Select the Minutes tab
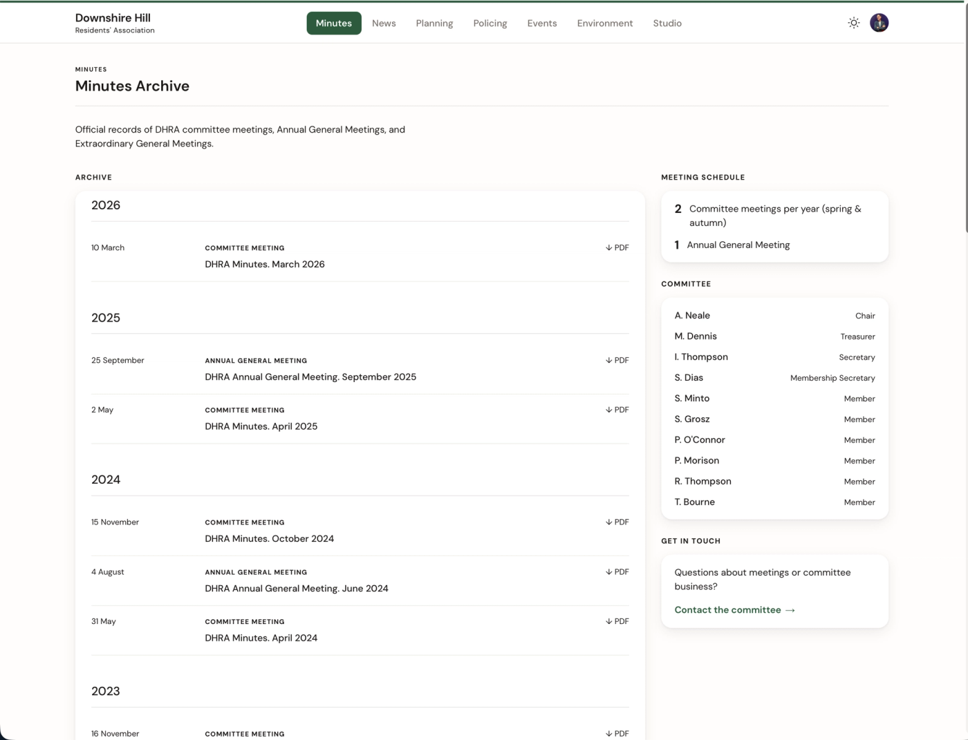Viewport: 968px width, 740px height. click(334, 23)
